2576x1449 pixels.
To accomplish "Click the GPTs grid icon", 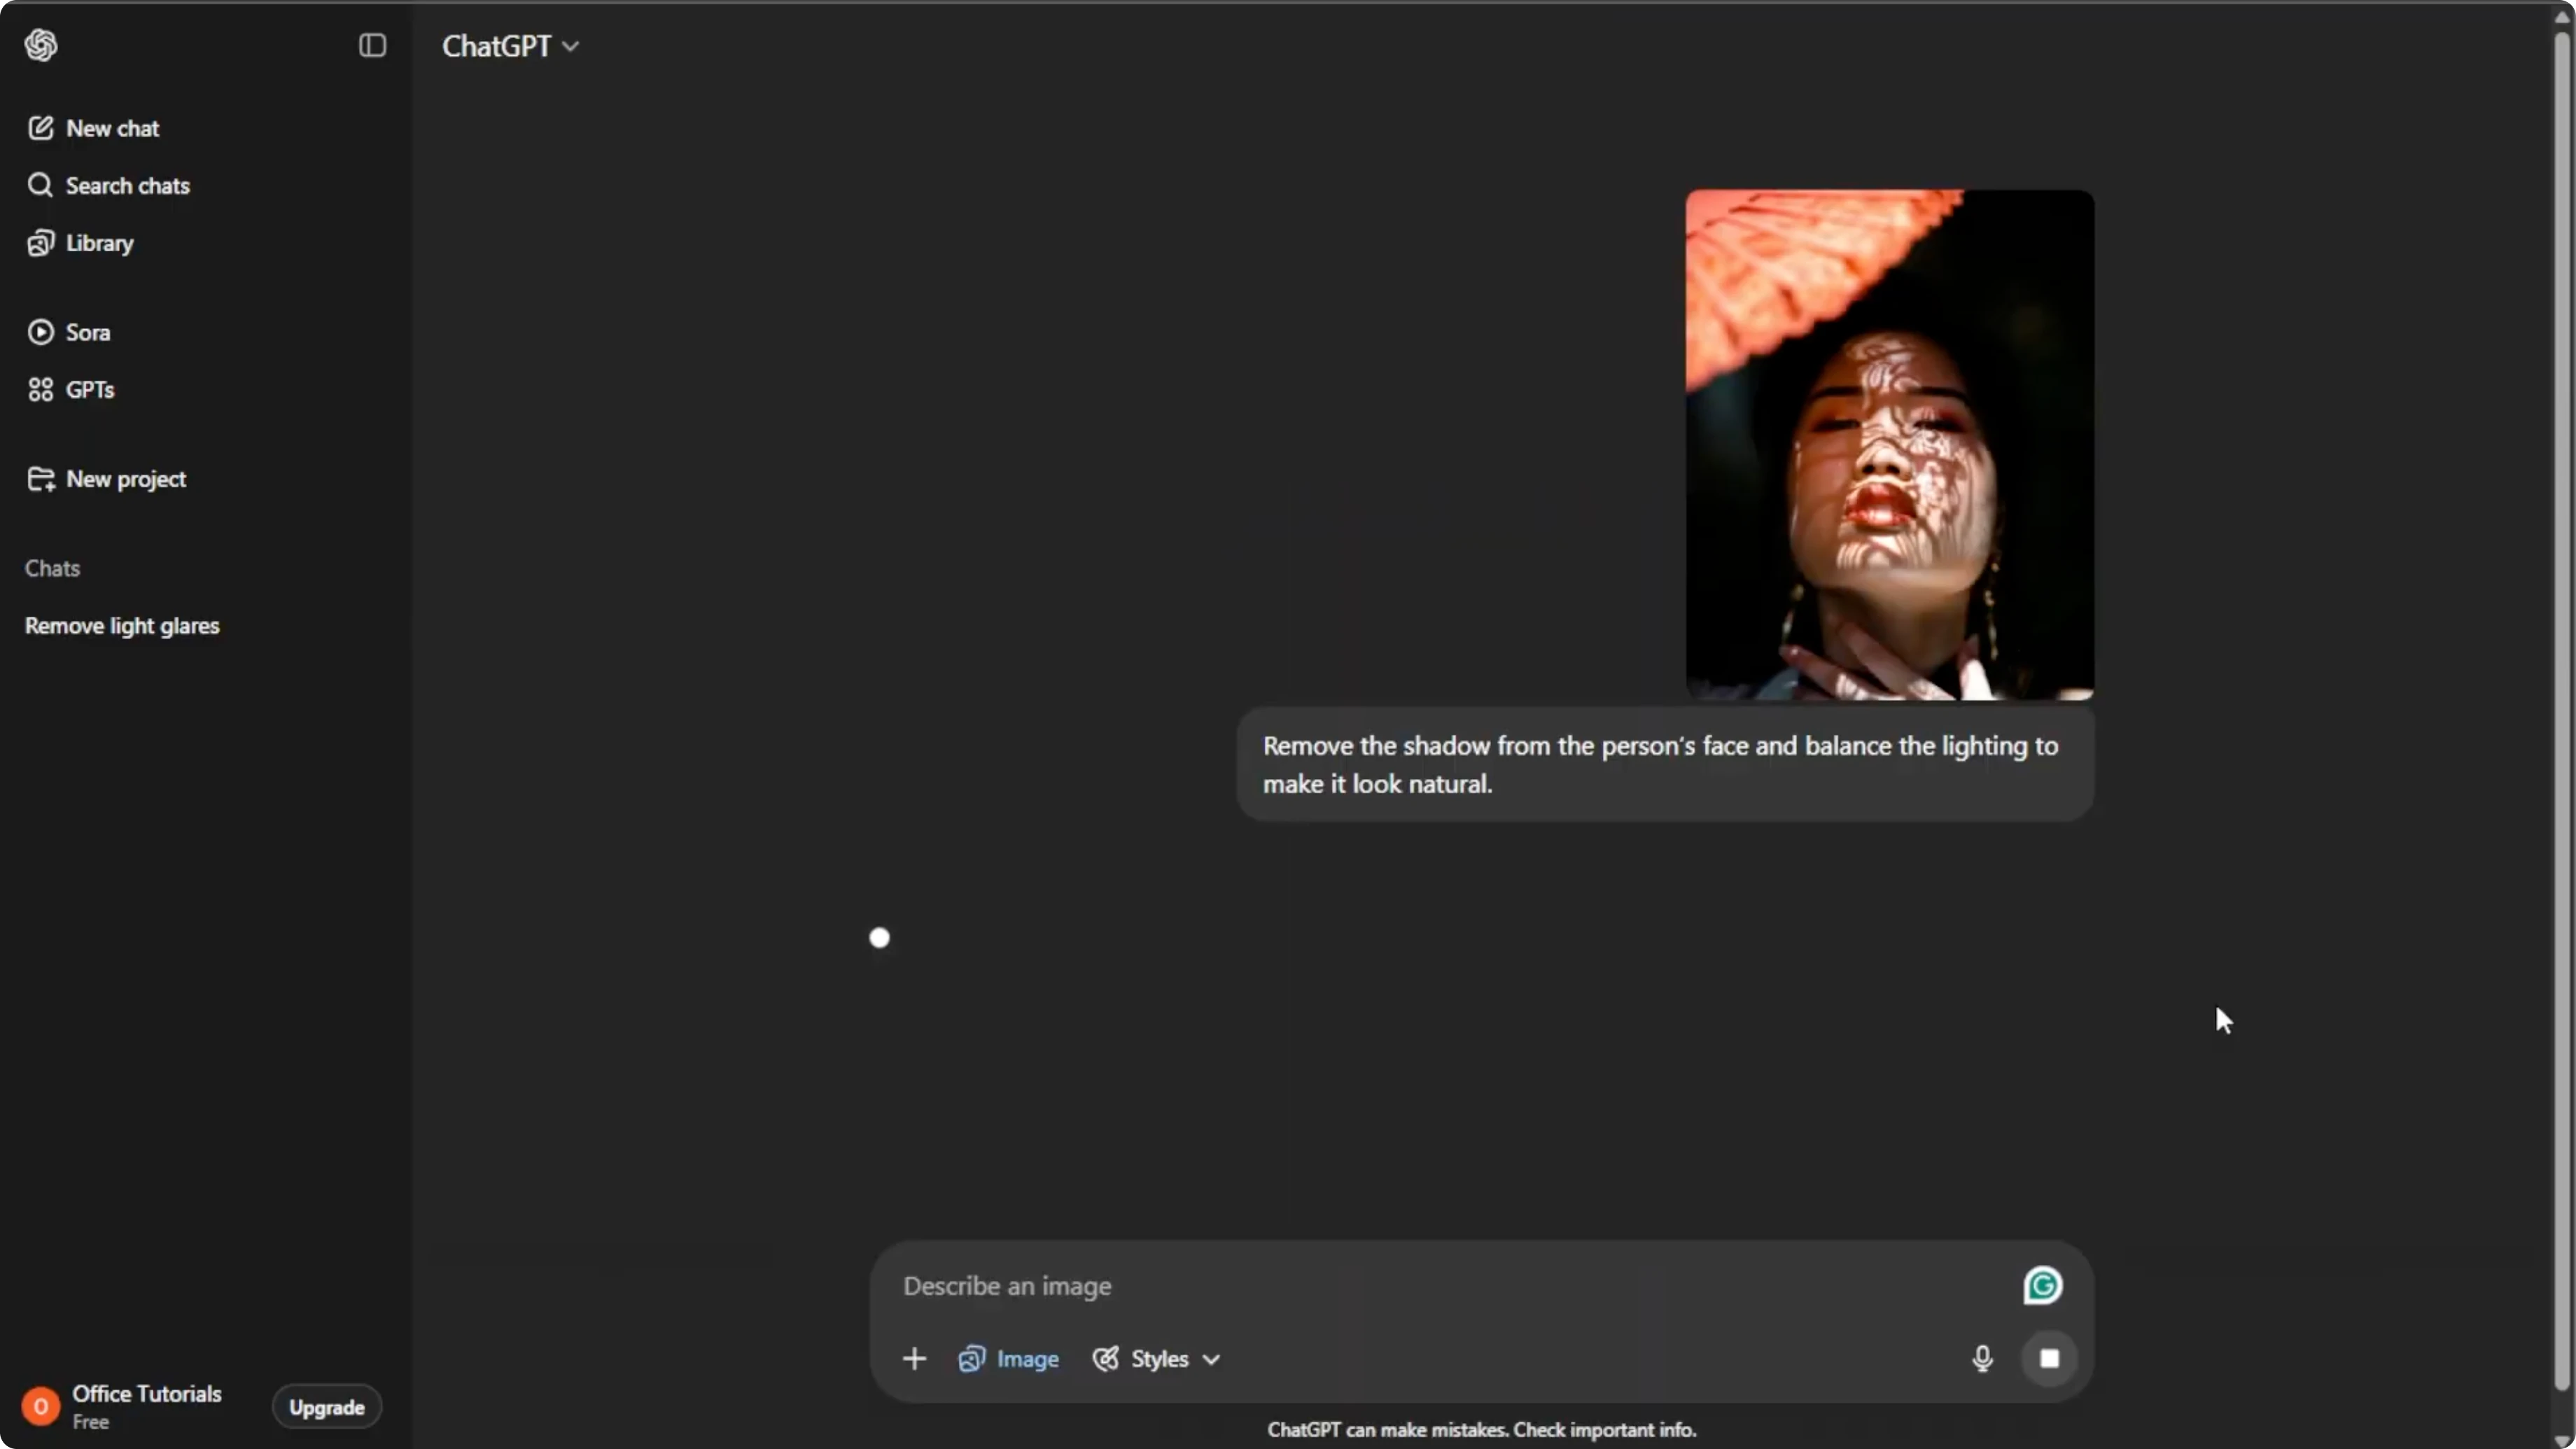I will coord(40,390).
